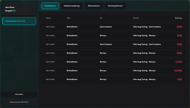Screen dimensions: 190x108
Task: Click the Kontonummer RJL75444 box
Action: coord(19,102)
